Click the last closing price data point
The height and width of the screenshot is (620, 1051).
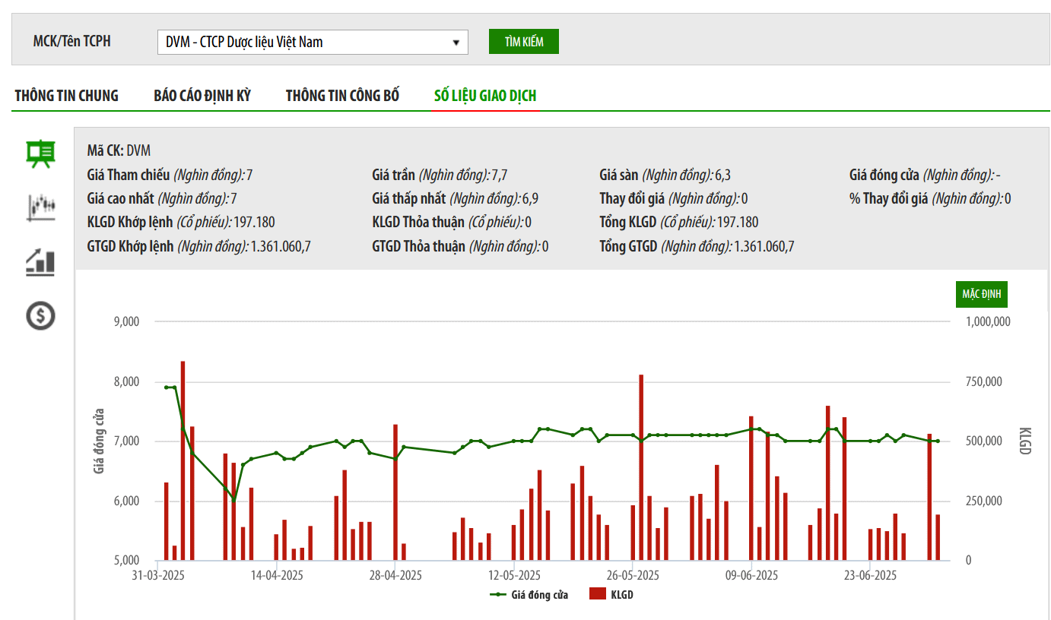pyautogui.click(x=938, y=441)
